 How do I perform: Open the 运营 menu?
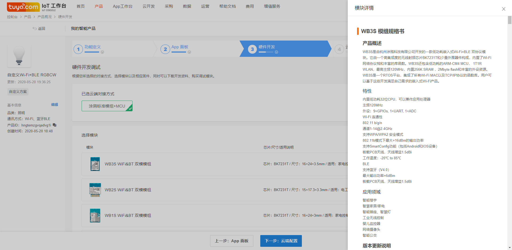coord(205,6)
